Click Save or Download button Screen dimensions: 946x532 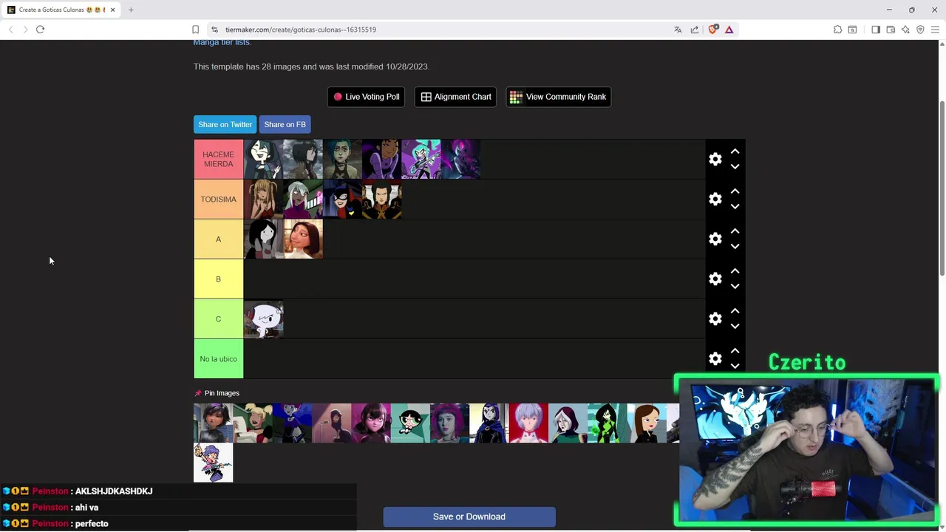tap(469, 516)
